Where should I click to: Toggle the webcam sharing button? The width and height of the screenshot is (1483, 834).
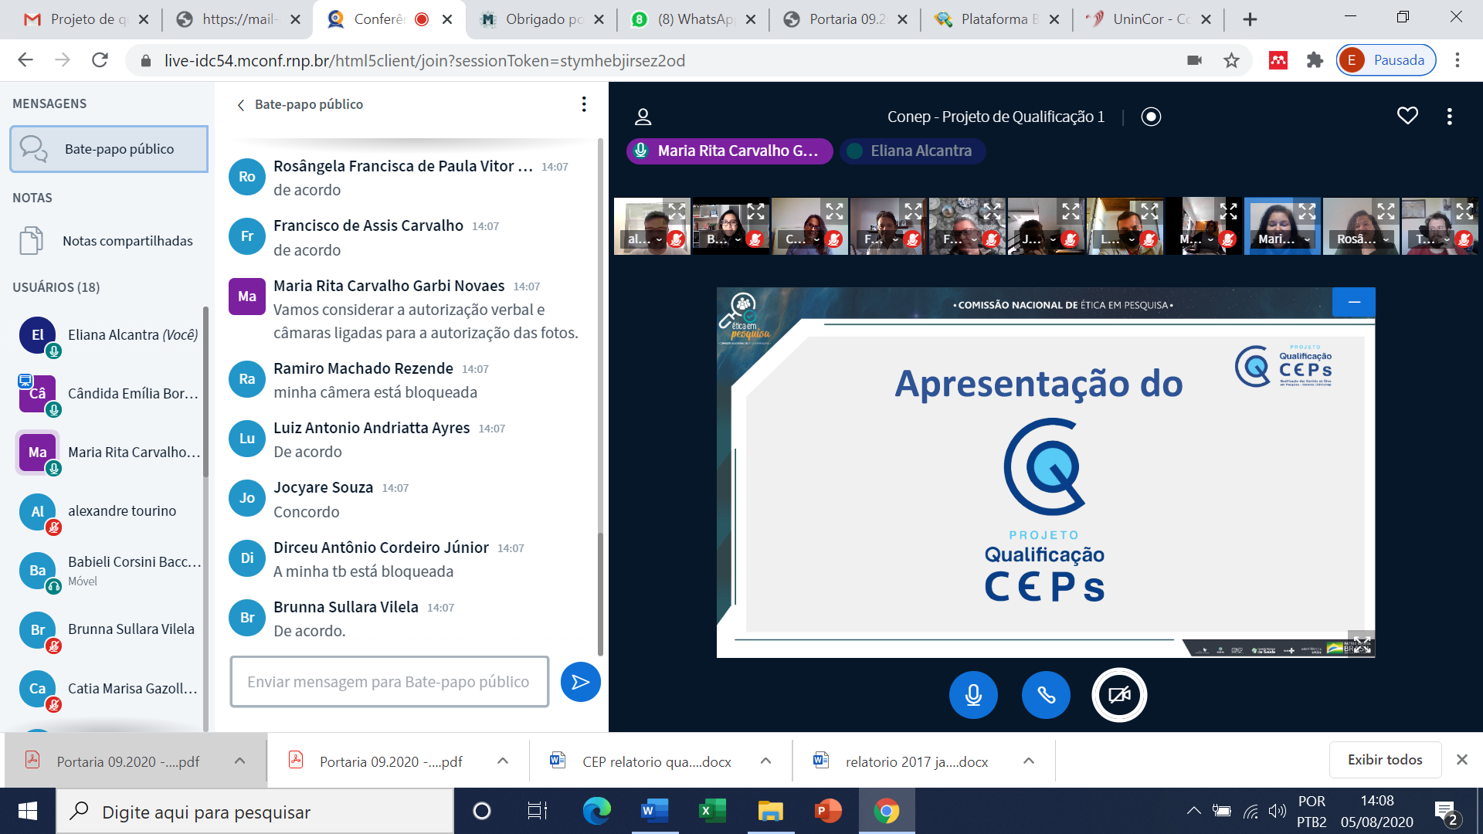[1119, 695]
